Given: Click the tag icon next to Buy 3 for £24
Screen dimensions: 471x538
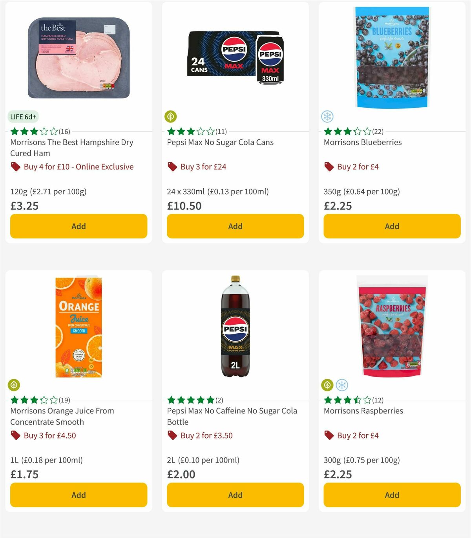Looking at the screenshot, I should 172,167.
